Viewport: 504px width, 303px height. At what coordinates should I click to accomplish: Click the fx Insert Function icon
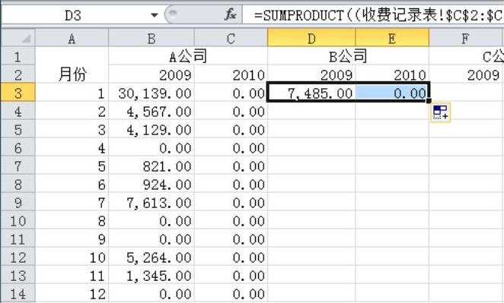pyautogui.click(x=230, y=14)
